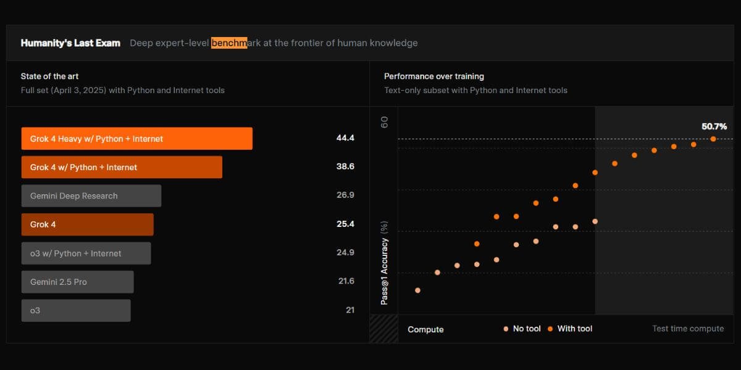This screenshot has height=370, width=741.
Task: Select the Grok 4 Heavy w/ Python + Internet bar
Action: point(136,139)
